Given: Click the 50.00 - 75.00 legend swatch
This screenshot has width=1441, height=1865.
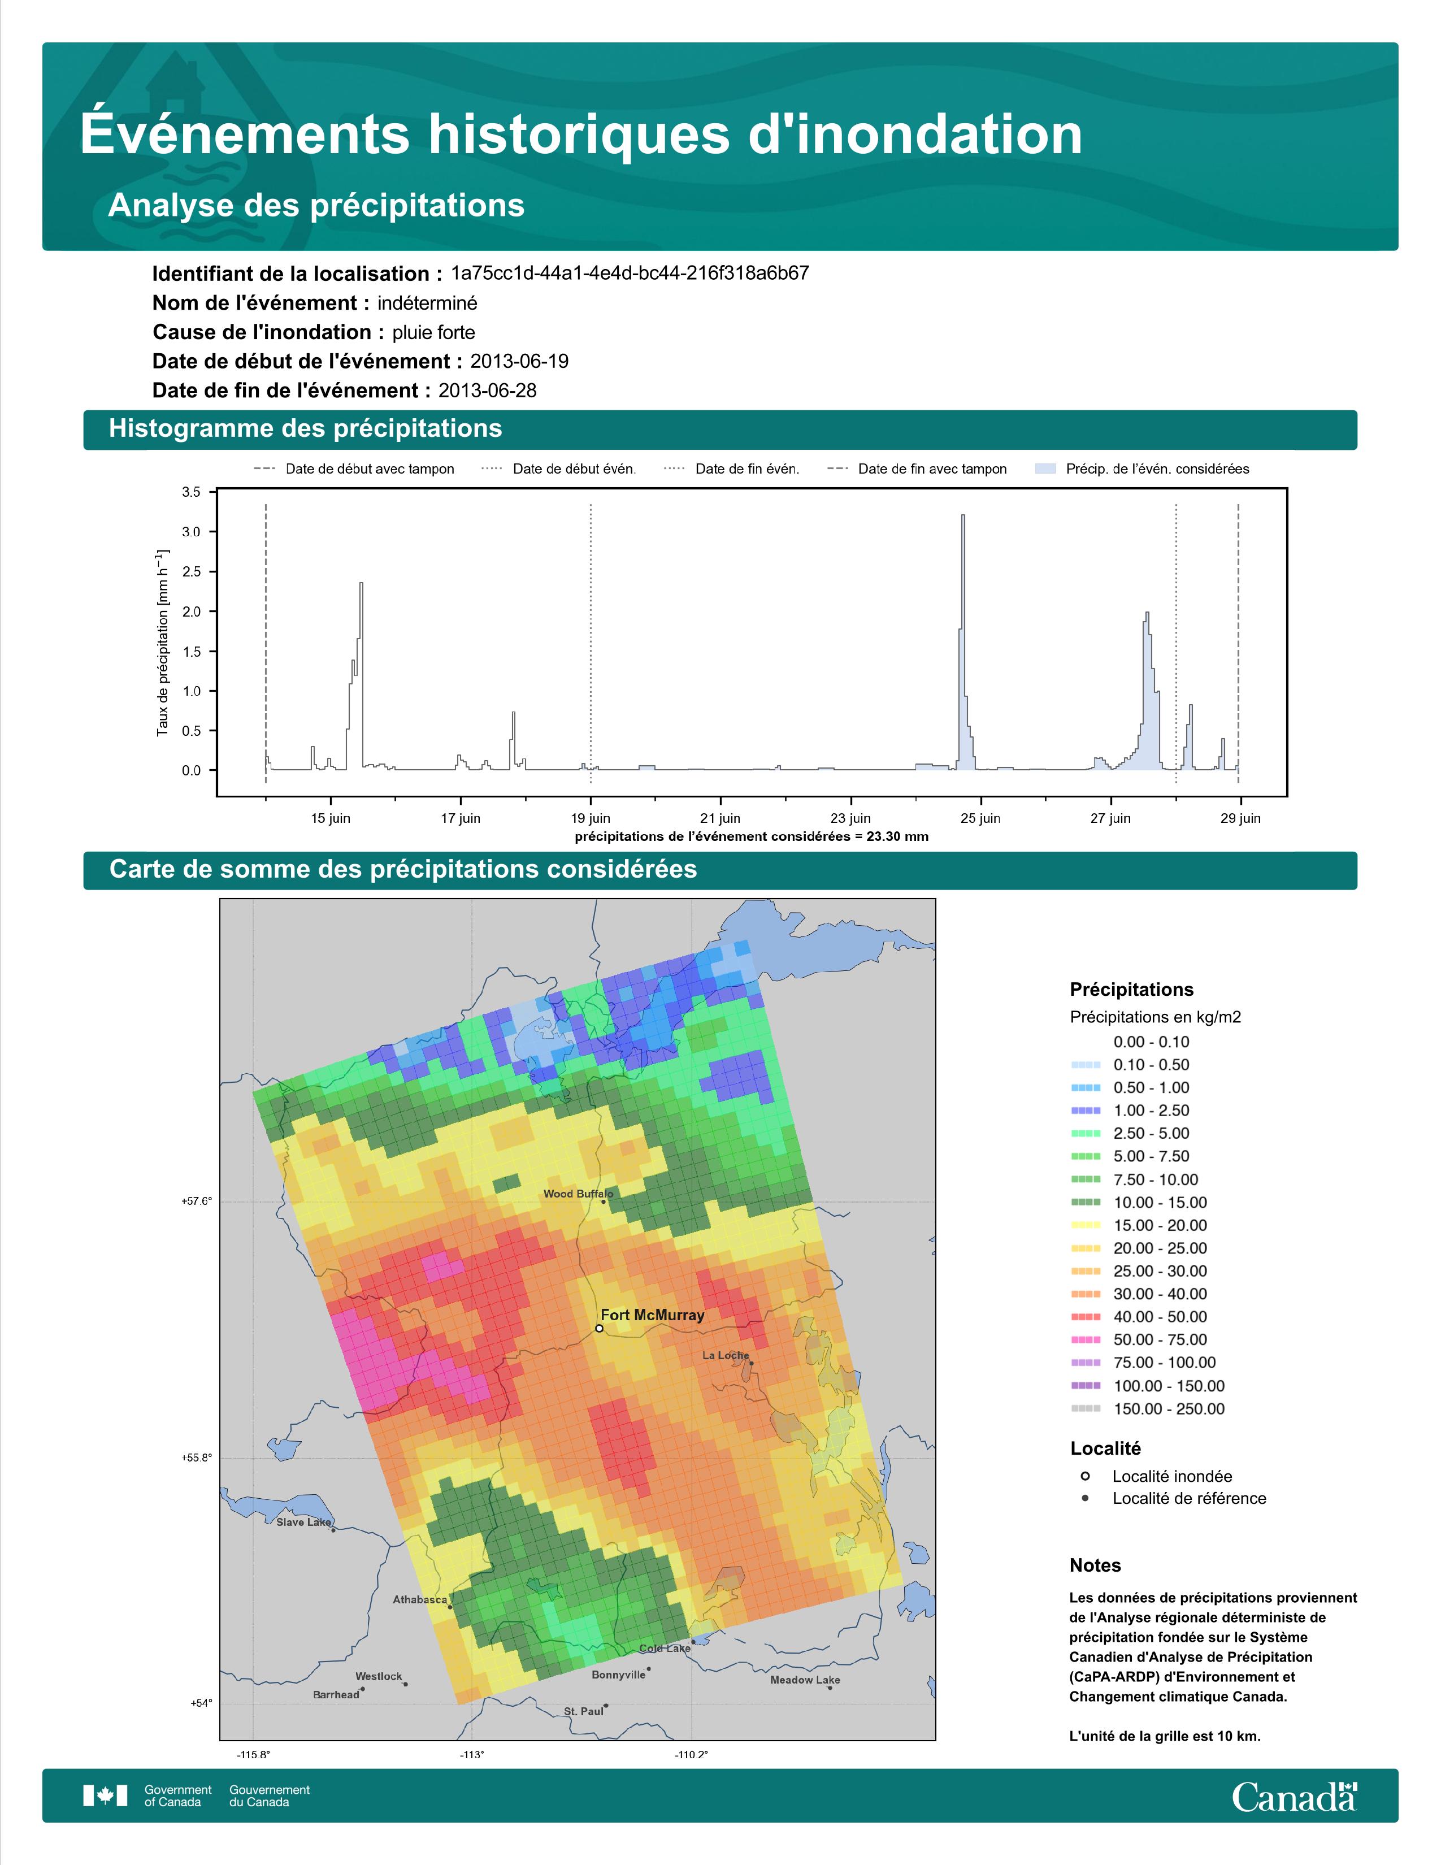Looking at the screenshot, I should (1086, 1340).
